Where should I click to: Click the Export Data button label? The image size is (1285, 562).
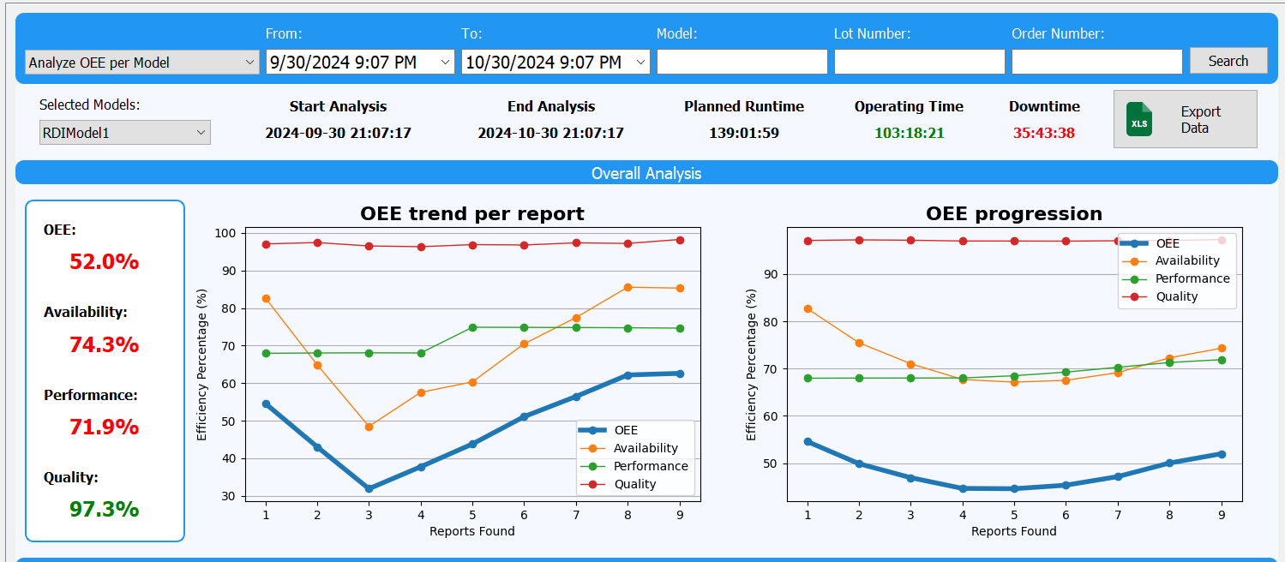pos(1200,119)
